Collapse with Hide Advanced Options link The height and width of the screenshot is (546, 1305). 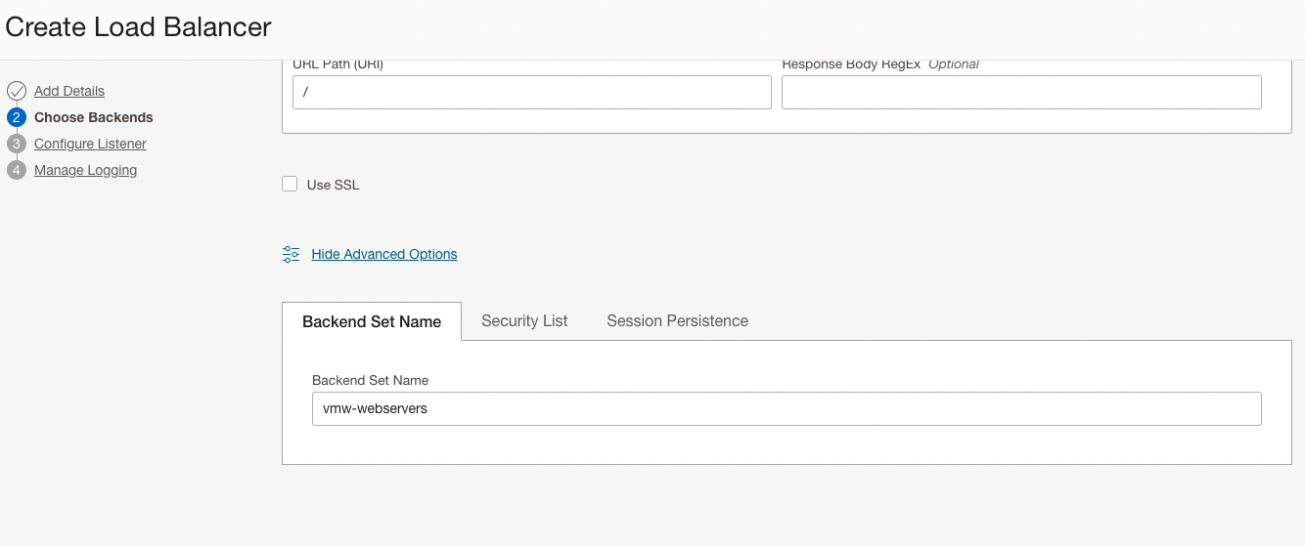[383, 254]
